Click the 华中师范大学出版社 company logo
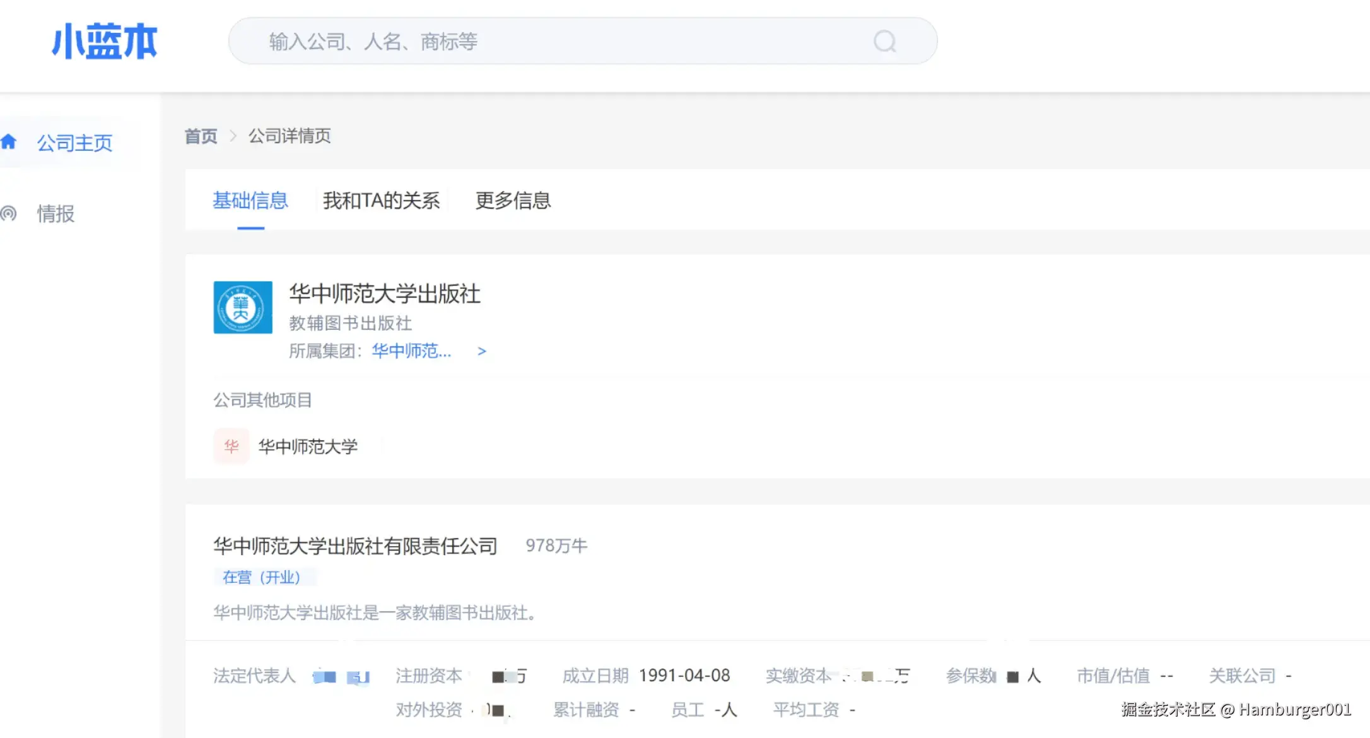The image size is (1370, 738). pos(243,307)
